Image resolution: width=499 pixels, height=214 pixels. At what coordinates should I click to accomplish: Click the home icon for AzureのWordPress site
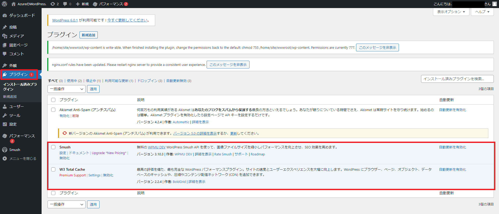coord(14,4)
